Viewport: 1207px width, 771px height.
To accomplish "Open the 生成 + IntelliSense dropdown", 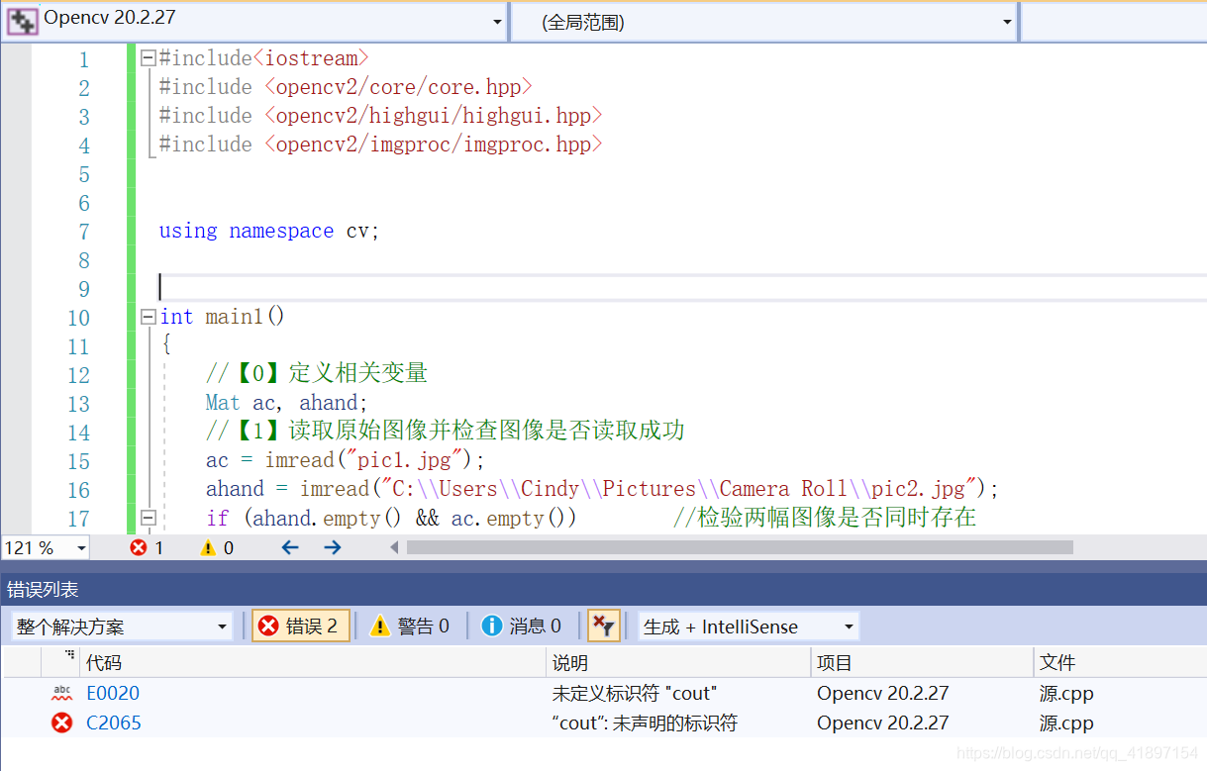I will 749,626.
